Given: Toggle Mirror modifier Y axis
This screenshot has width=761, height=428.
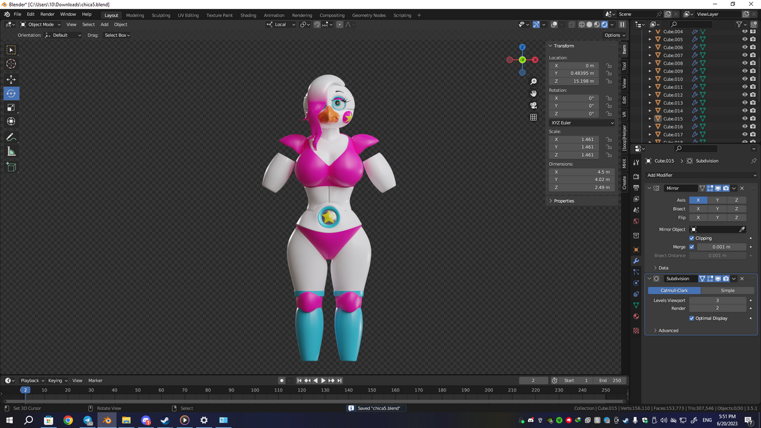Looking at the screenshot, I should [x=717, y=200].
